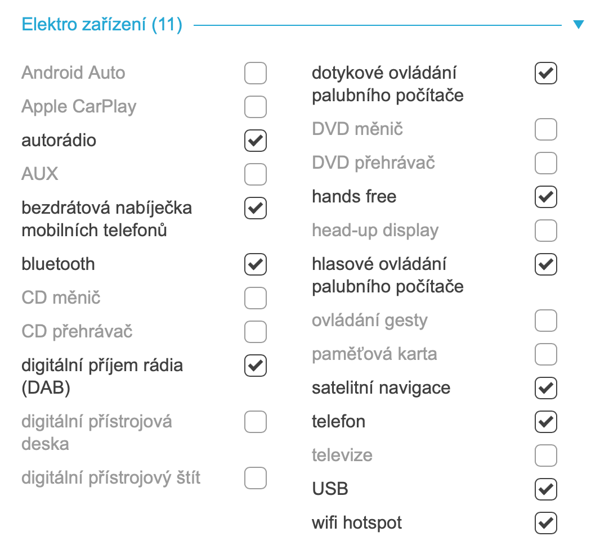Uncheck the bluetooth checkbox

pyautogui.click(x=256, y=264)
